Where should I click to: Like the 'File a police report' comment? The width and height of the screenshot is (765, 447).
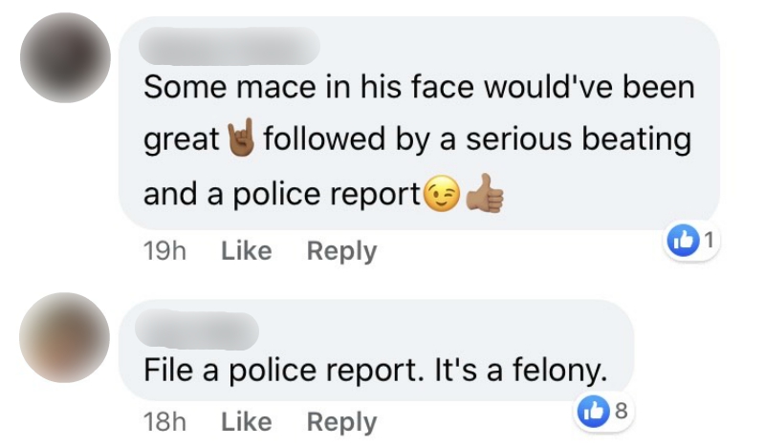247,421
